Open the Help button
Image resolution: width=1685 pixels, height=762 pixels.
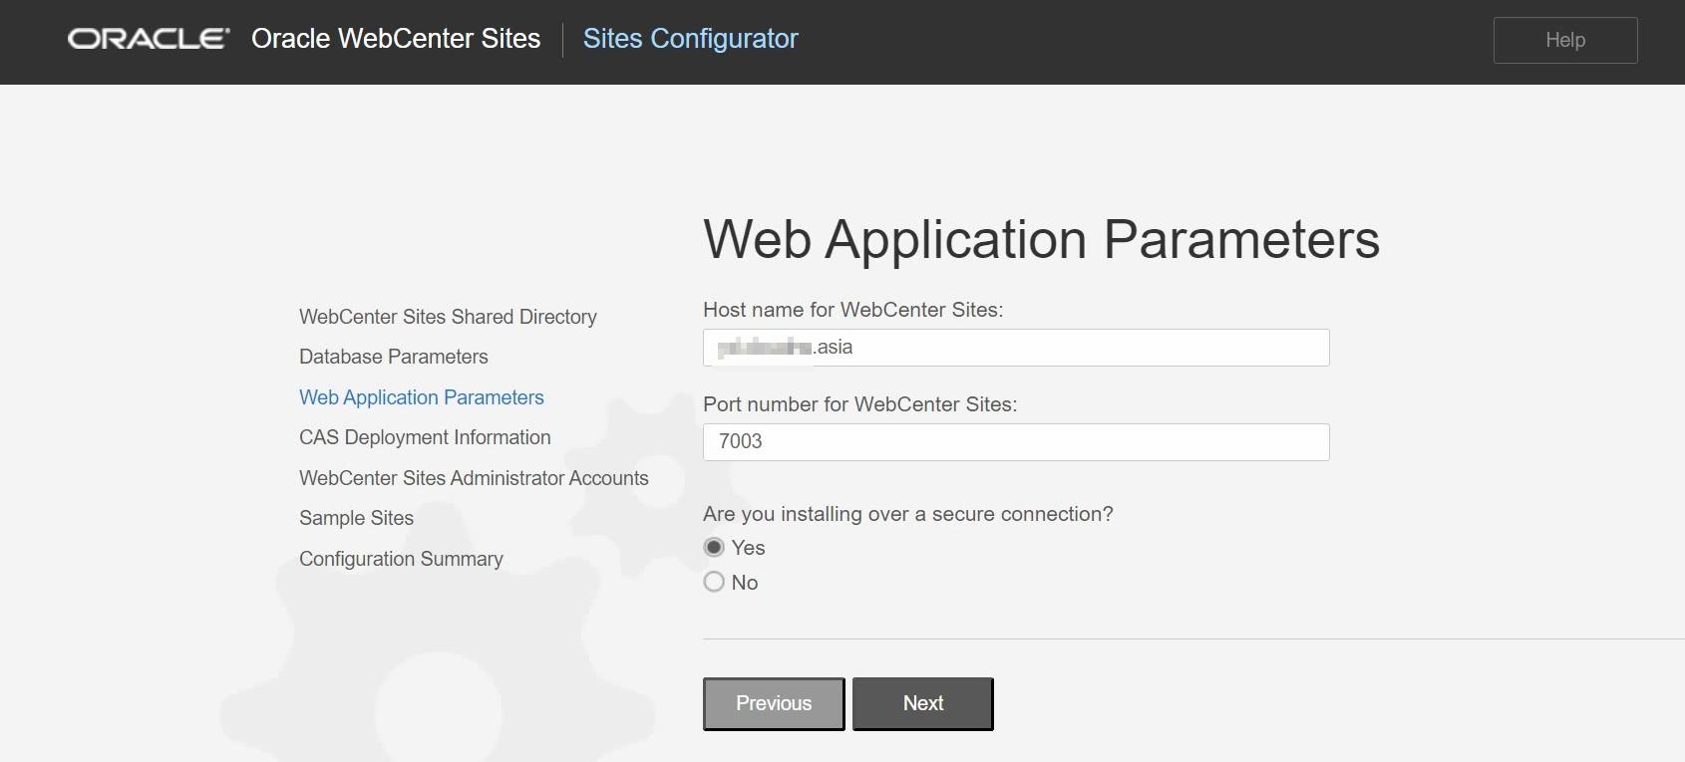point(1565,40)
